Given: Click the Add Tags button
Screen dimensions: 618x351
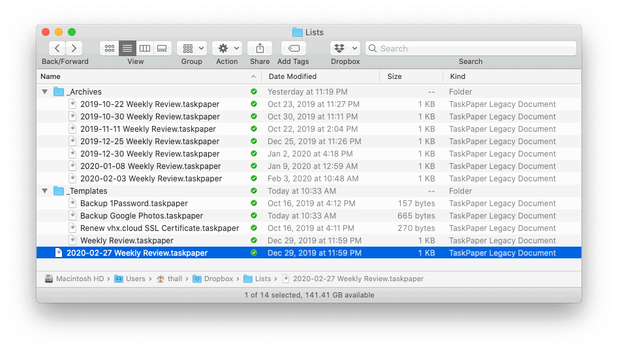Looking at the screenshot, I should click(293, 48).
